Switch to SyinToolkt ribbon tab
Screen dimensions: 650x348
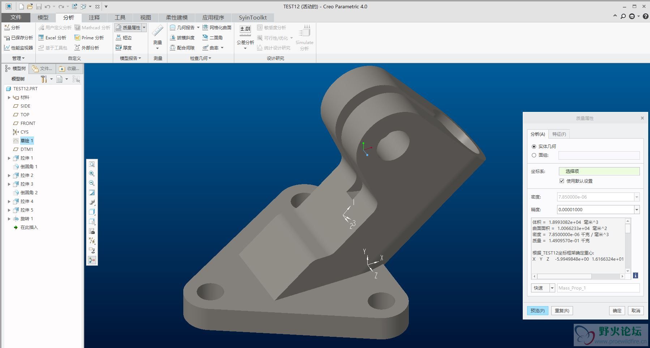pyautogui.click(x=253, y=17)
